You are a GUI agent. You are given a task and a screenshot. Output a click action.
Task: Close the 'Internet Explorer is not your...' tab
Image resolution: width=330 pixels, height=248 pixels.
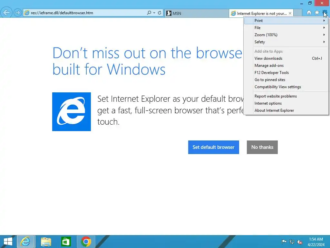tap(290, 13)
